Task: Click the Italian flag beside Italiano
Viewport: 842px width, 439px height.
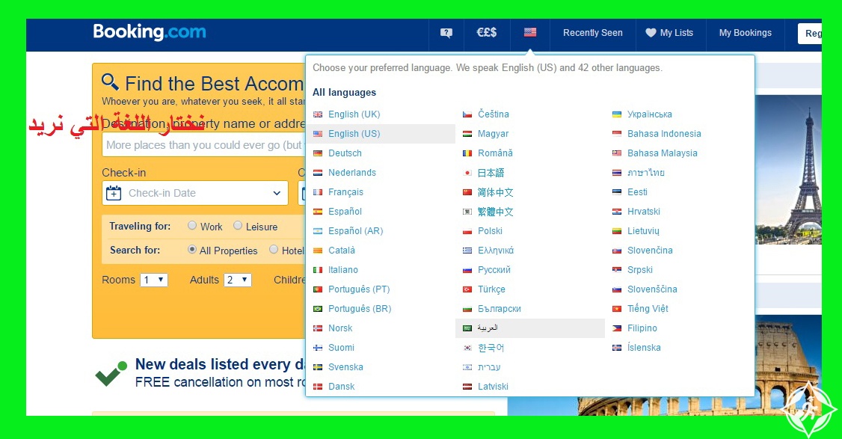Action: (318, 270)
